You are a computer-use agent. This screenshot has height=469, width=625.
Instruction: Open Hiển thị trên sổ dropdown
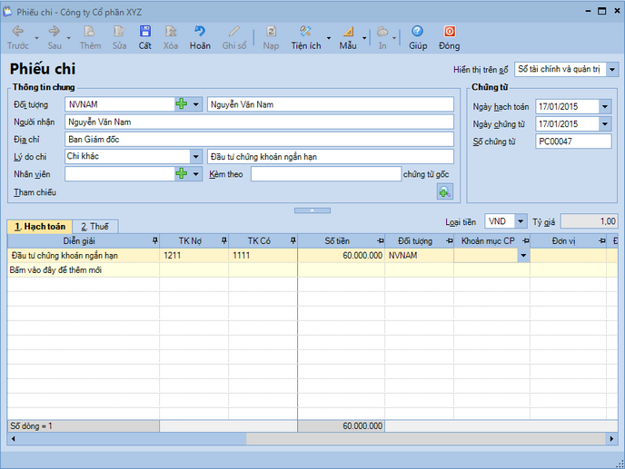click(612, 69)
